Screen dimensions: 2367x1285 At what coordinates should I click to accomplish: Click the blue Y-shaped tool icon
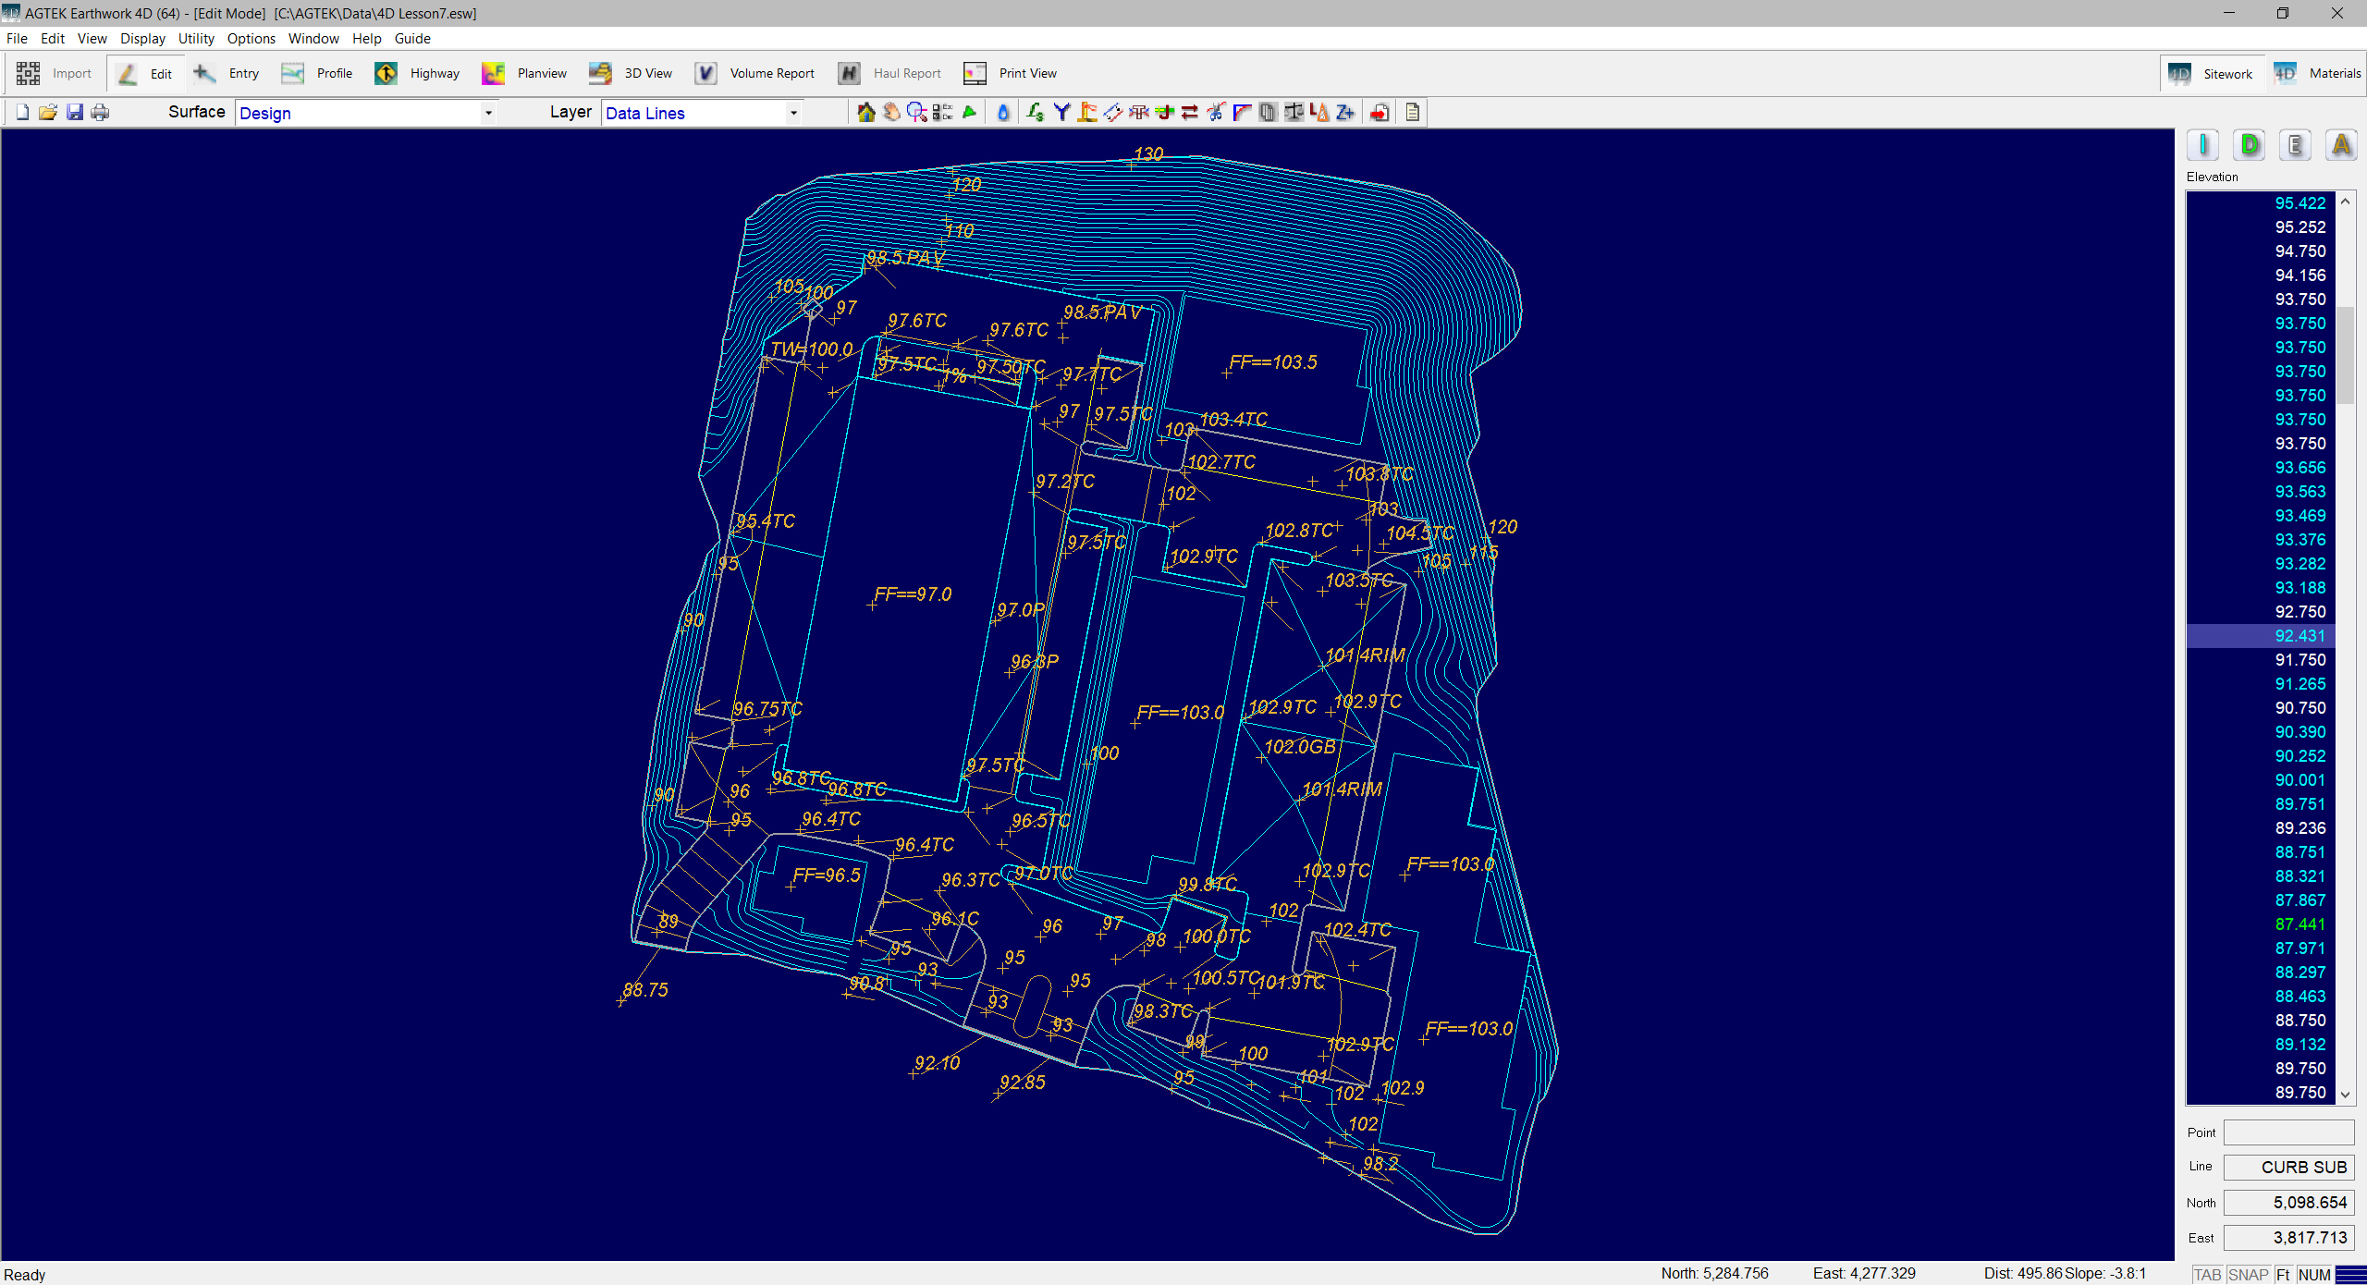(x=1061, y=113)
